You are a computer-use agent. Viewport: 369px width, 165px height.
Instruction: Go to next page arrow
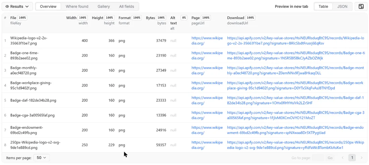pyautogui.click(x=362, y=158)
